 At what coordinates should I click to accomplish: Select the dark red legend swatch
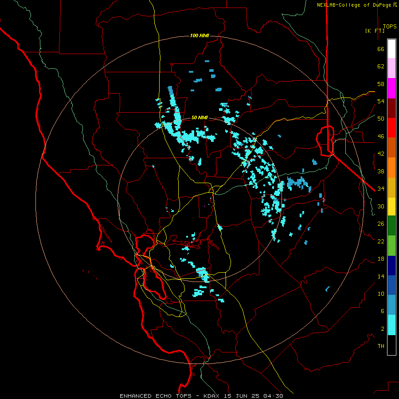[x=391, y=108]
